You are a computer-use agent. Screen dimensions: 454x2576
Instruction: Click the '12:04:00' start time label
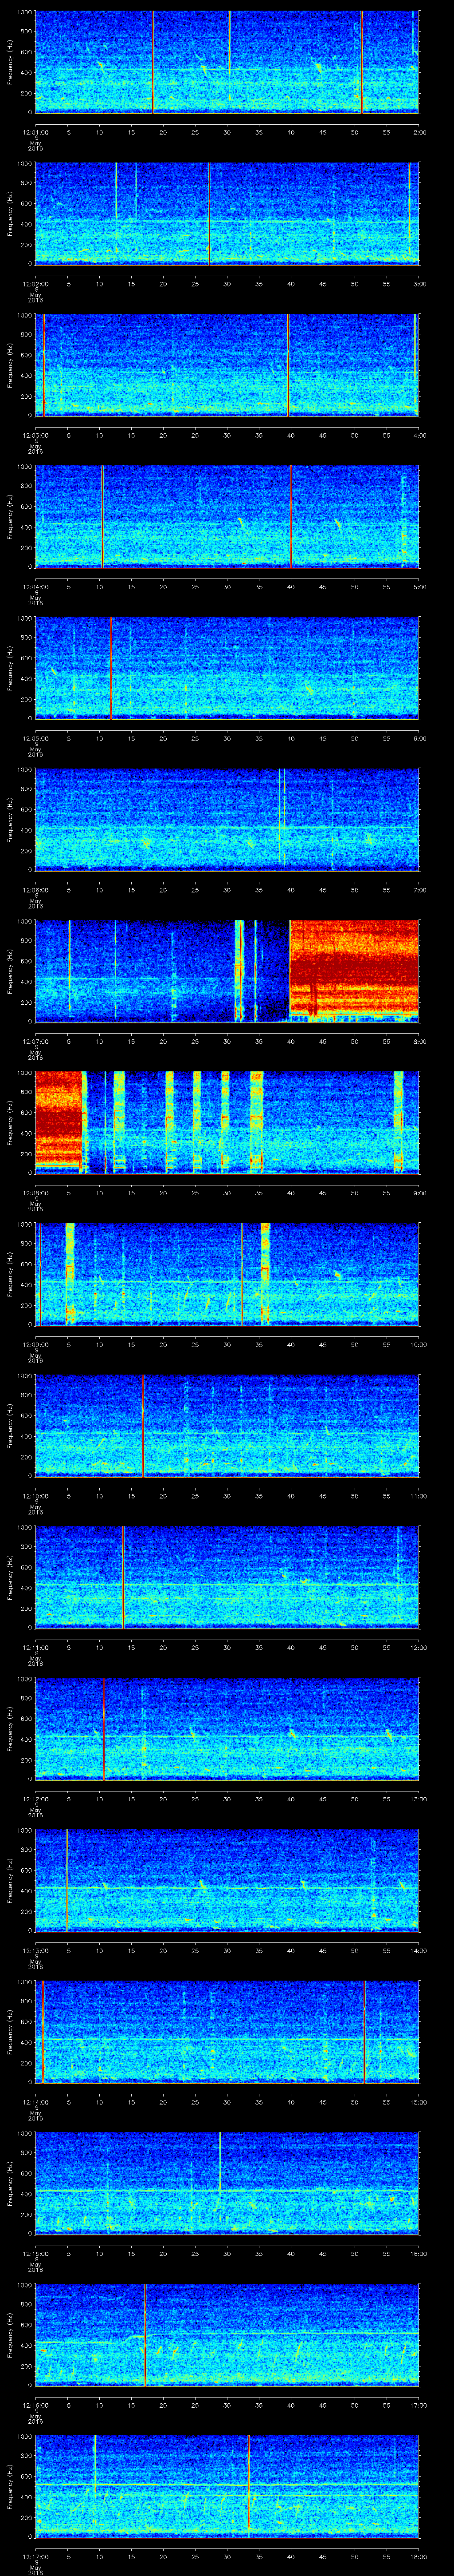[35, 586]
